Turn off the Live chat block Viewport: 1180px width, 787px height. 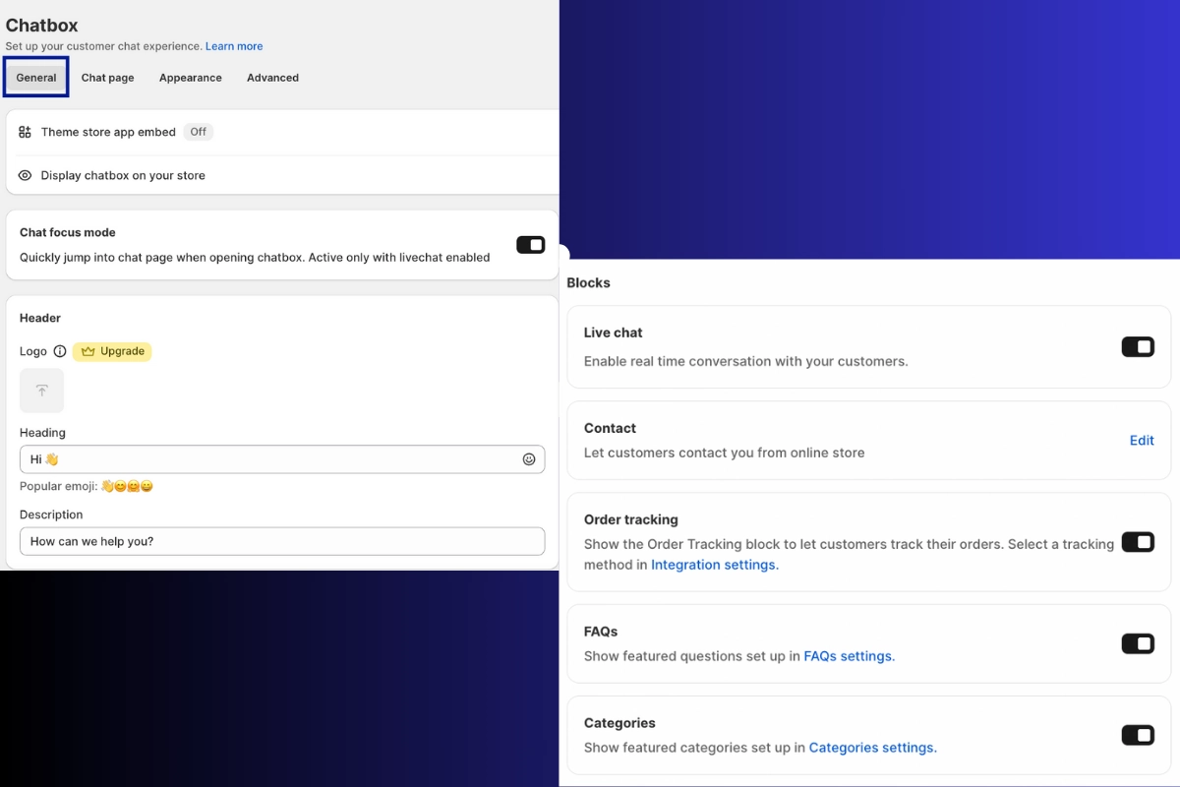pyautogui.click(x=1138, y=346)
